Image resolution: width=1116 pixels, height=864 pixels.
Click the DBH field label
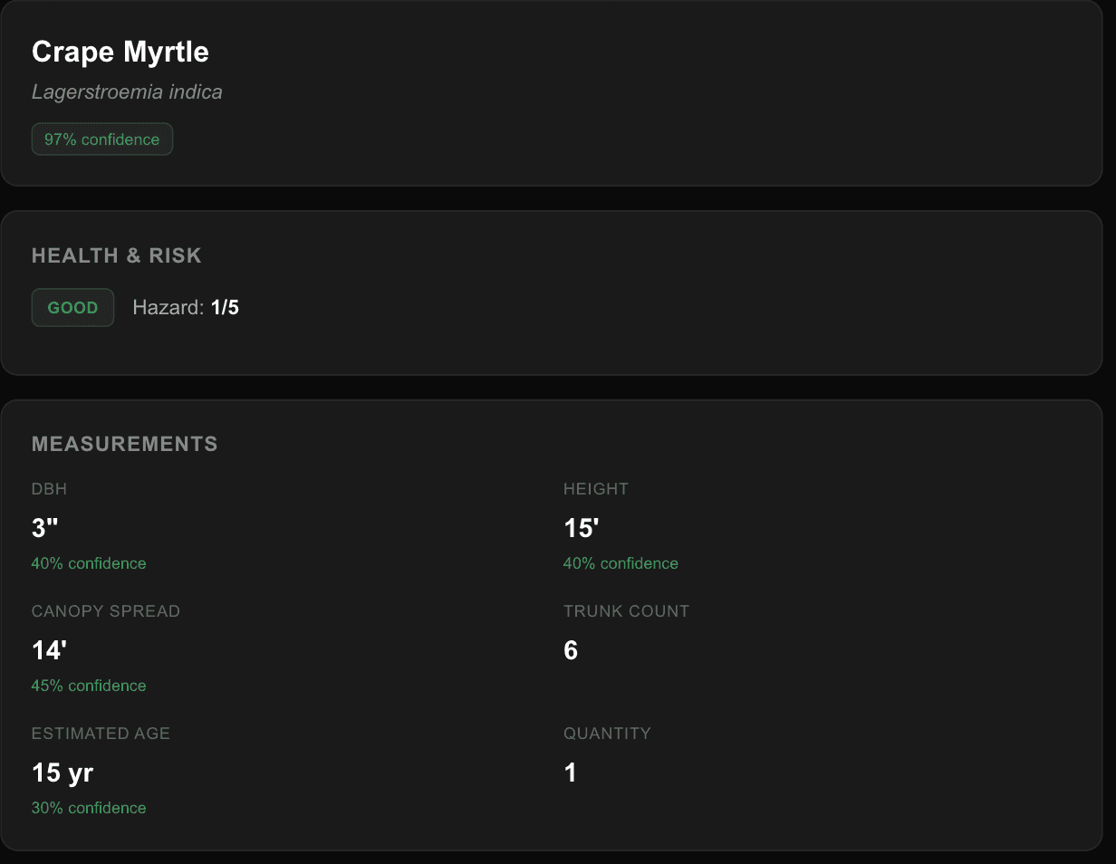[x=50, y=489]
